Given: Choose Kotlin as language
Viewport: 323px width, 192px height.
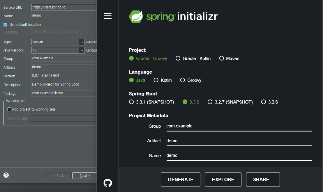Looking at the screenshot, I should 163,80.
